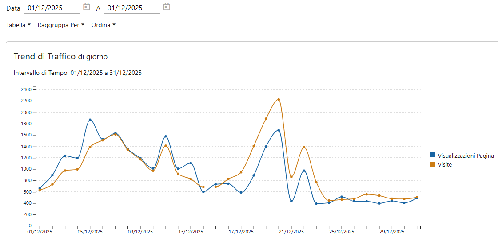
Task: Open the end date calendar picker icon
Action: tap(167, 7)
